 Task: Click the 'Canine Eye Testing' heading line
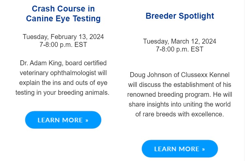[x=63, y=19]
